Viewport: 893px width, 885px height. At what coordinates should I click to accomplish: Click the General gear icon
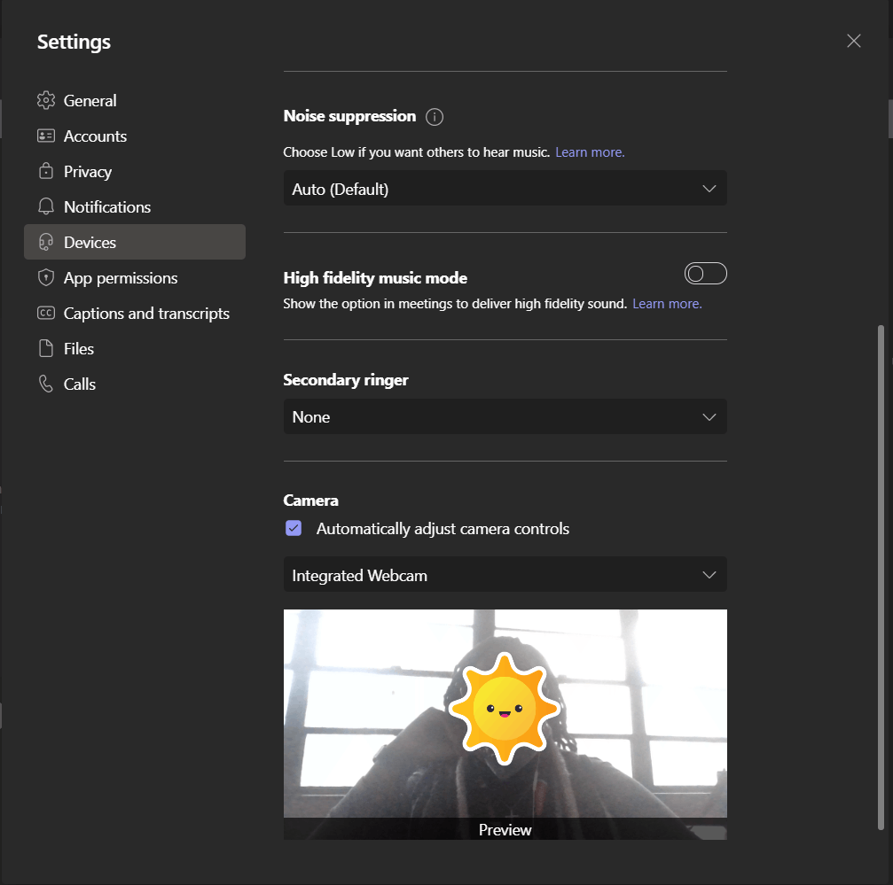click(46, 100)
